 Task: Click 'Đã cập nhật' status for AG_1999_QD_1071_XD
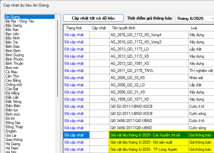[74, 99]
